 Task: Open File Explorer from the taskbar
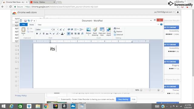38,106
